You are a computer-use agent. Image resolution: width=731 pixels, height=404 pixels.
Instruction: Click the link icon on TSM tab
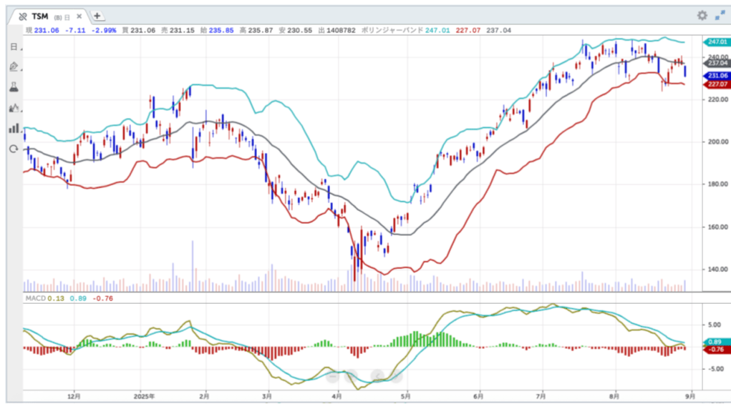coord(22,16)
